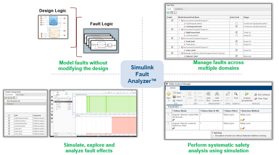This screenshot has width=279, height=155.
Task: Click the help question-mark icon in Data Inspector sidebar
Action: tap(52, 122)
